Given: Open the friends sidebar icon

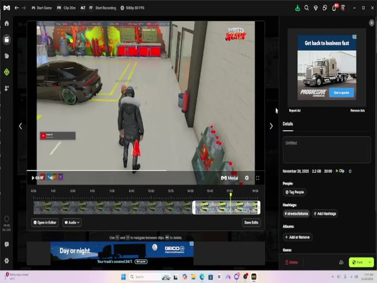Looking at the screenshot, I should point(7,88).
